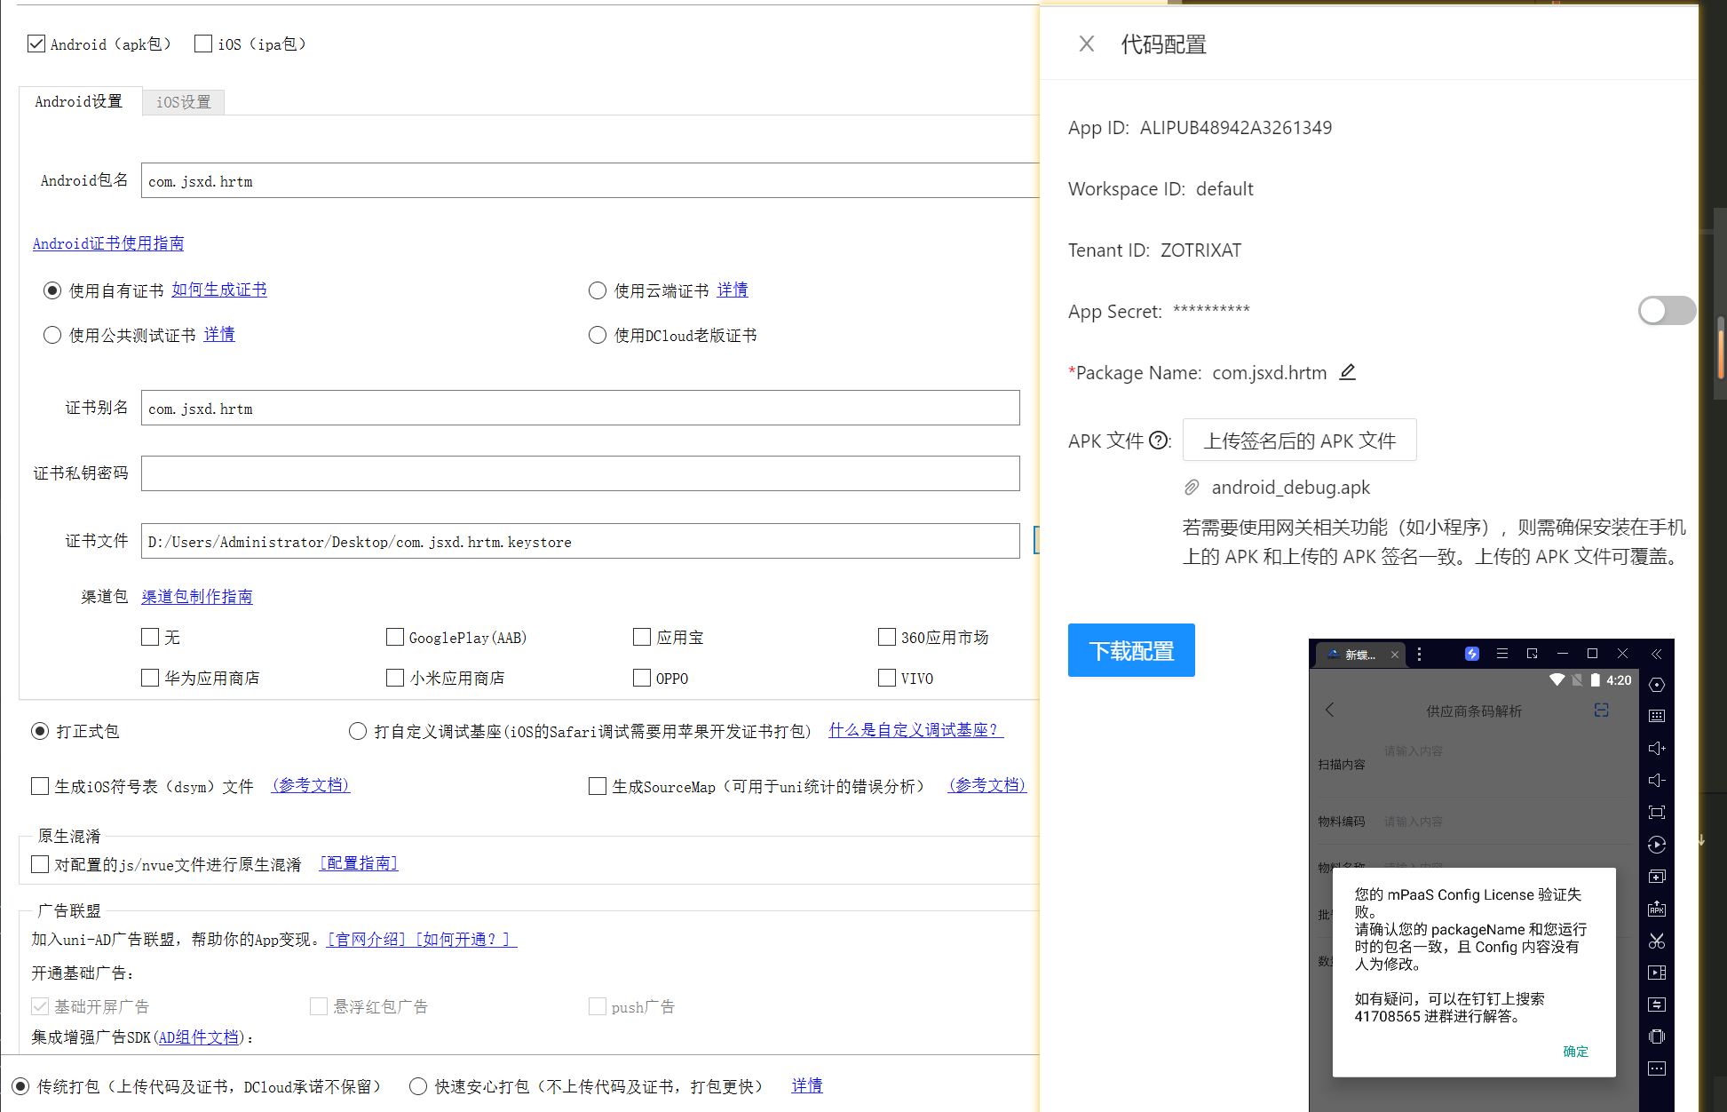Select 使用云端证书 radio button
Viewport: 1727px width, 1112px height.
coord(598,290)
